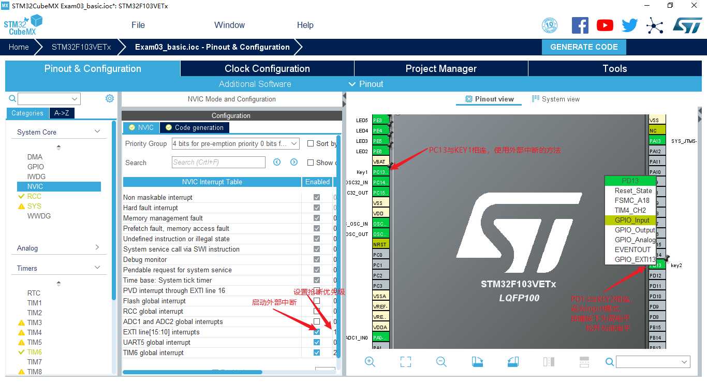Open the pin search dropdown
The height and width of the screenshot is (382, 707).
[653, 362]
